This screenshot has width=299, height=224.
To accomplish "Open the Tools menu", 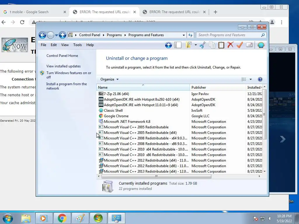I will tap(77, 45).
